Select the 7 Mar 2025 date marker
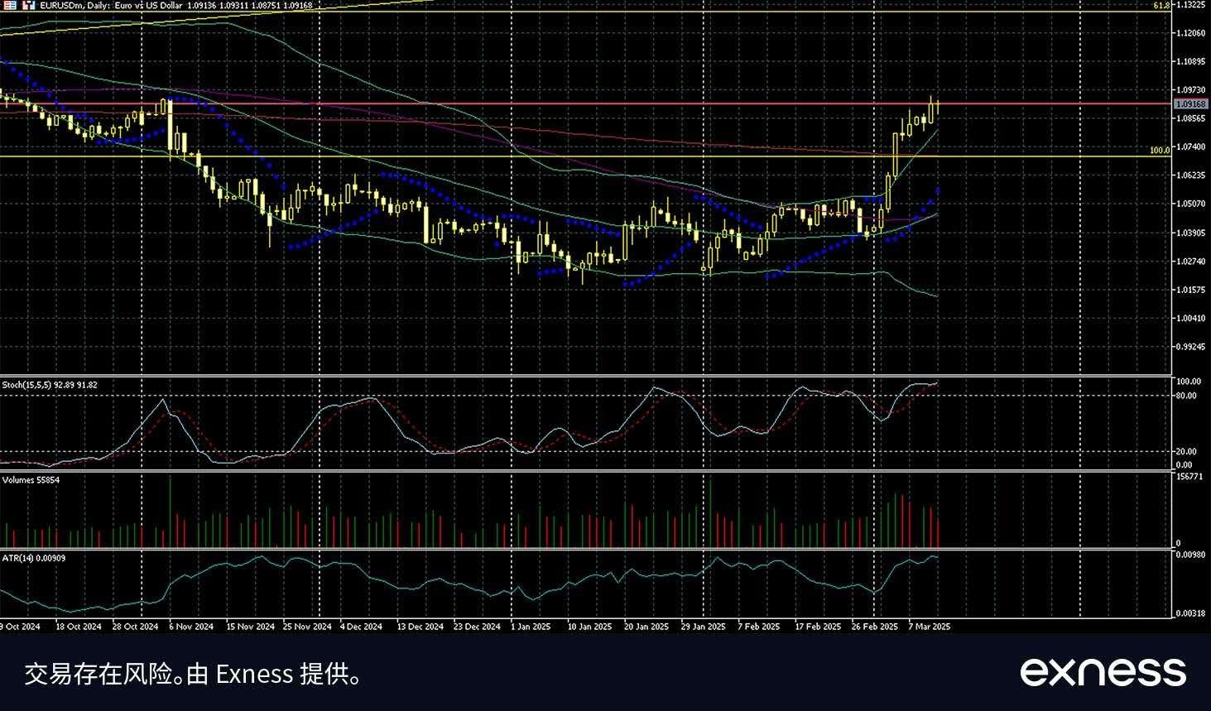1211x711 pixels. [x=930, y=627]
